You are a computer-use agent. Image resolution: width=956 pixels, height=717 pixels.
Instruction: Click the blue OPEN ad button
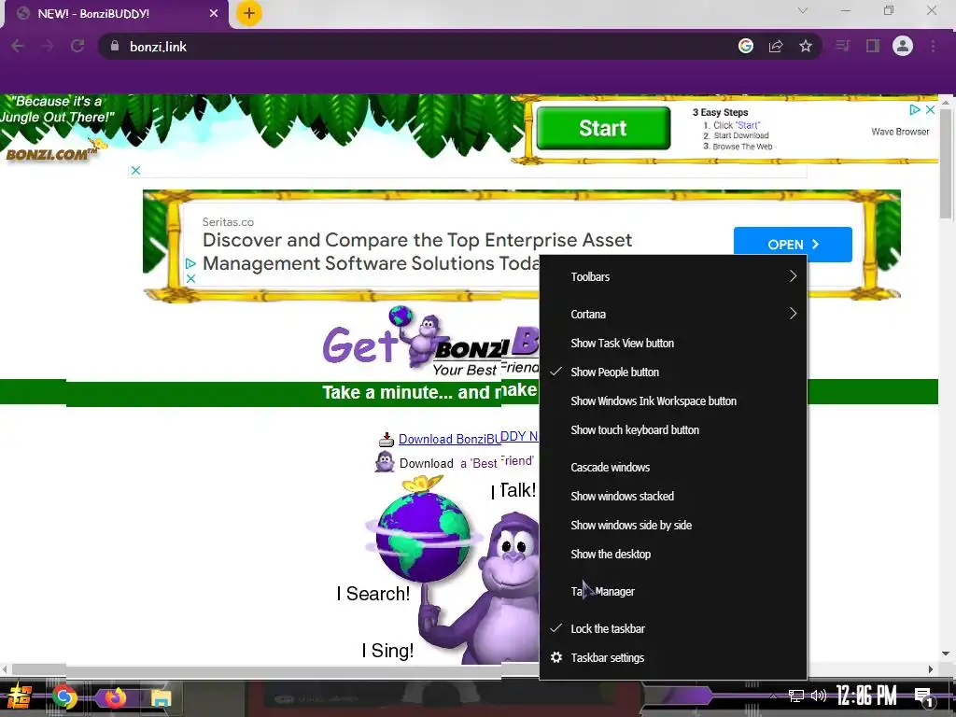[793, 245]
